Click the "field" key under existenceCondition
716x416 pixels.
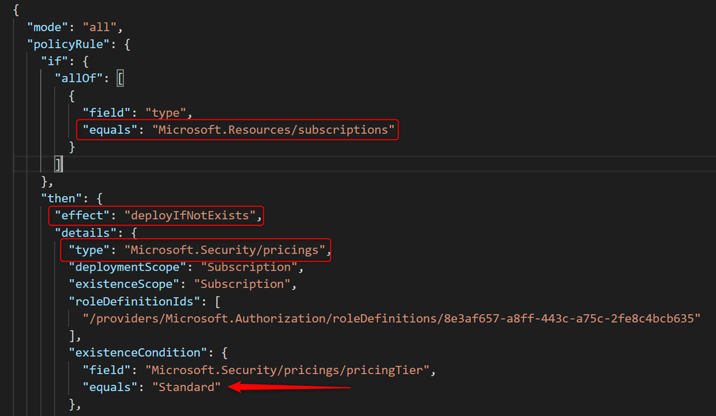click(106, 370)
